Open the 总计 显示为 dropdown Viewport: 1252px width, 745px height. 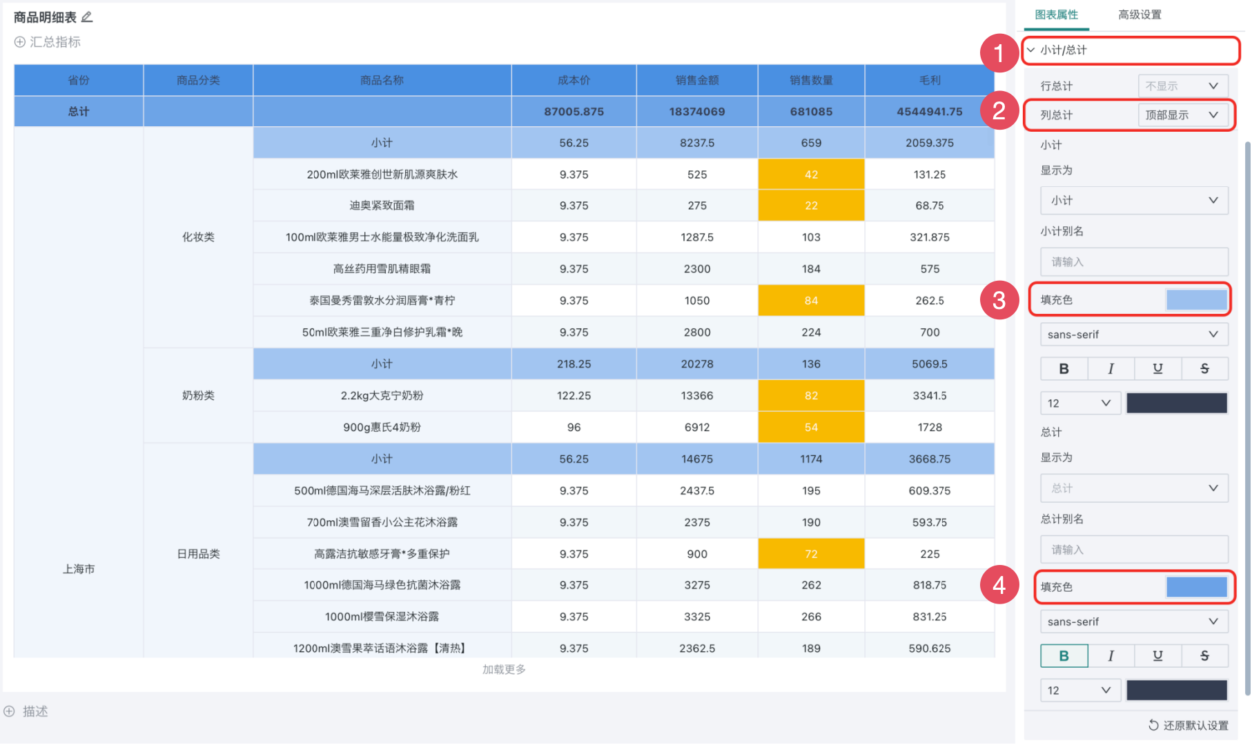pyautogui.click(x=1135, y=488)
